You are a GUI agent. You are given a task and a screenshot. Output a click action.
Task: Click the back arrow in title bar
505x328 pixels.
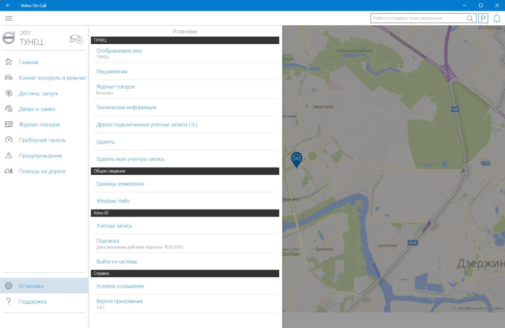[8, 5]
